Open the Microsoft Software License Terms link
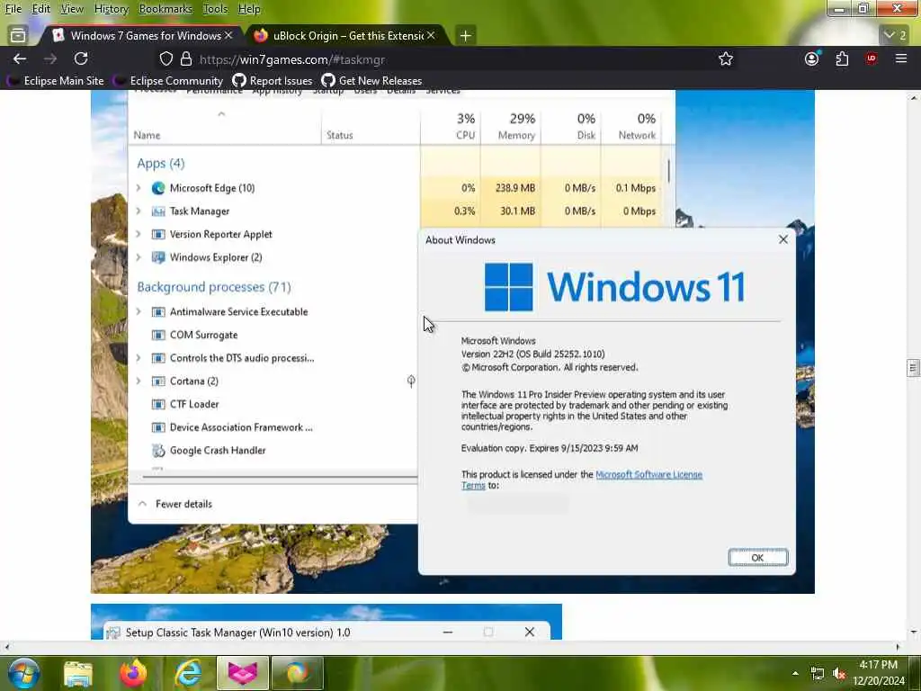Screen dimensions: 921x691 [648, 474]
